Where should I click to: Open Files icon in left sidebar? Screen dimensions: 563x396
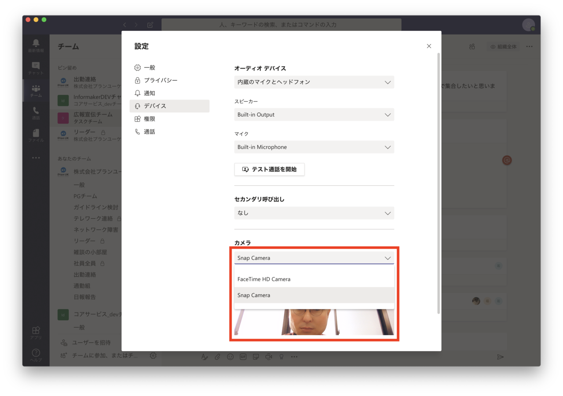click(x=36, y=134)
